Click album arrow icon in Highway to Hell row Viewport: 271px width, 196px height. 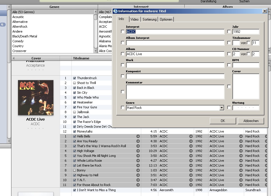pos(241,175)
